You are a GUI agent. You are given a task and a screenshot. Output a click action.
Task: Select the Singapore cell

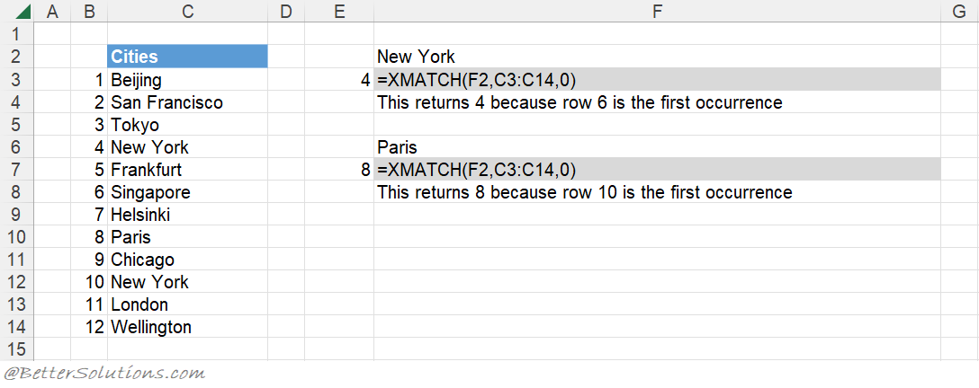188,192
